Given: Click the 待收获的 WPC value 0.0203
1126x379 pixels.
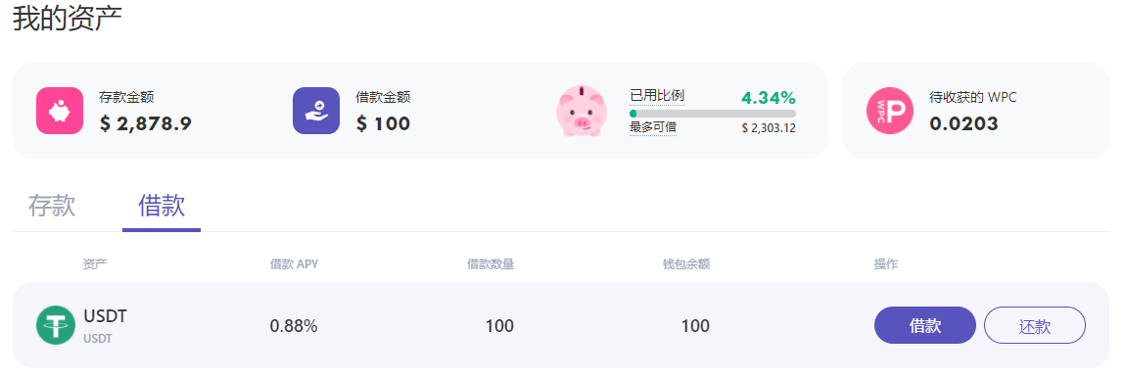Looking at the screenshot, I should coord(963,123).
